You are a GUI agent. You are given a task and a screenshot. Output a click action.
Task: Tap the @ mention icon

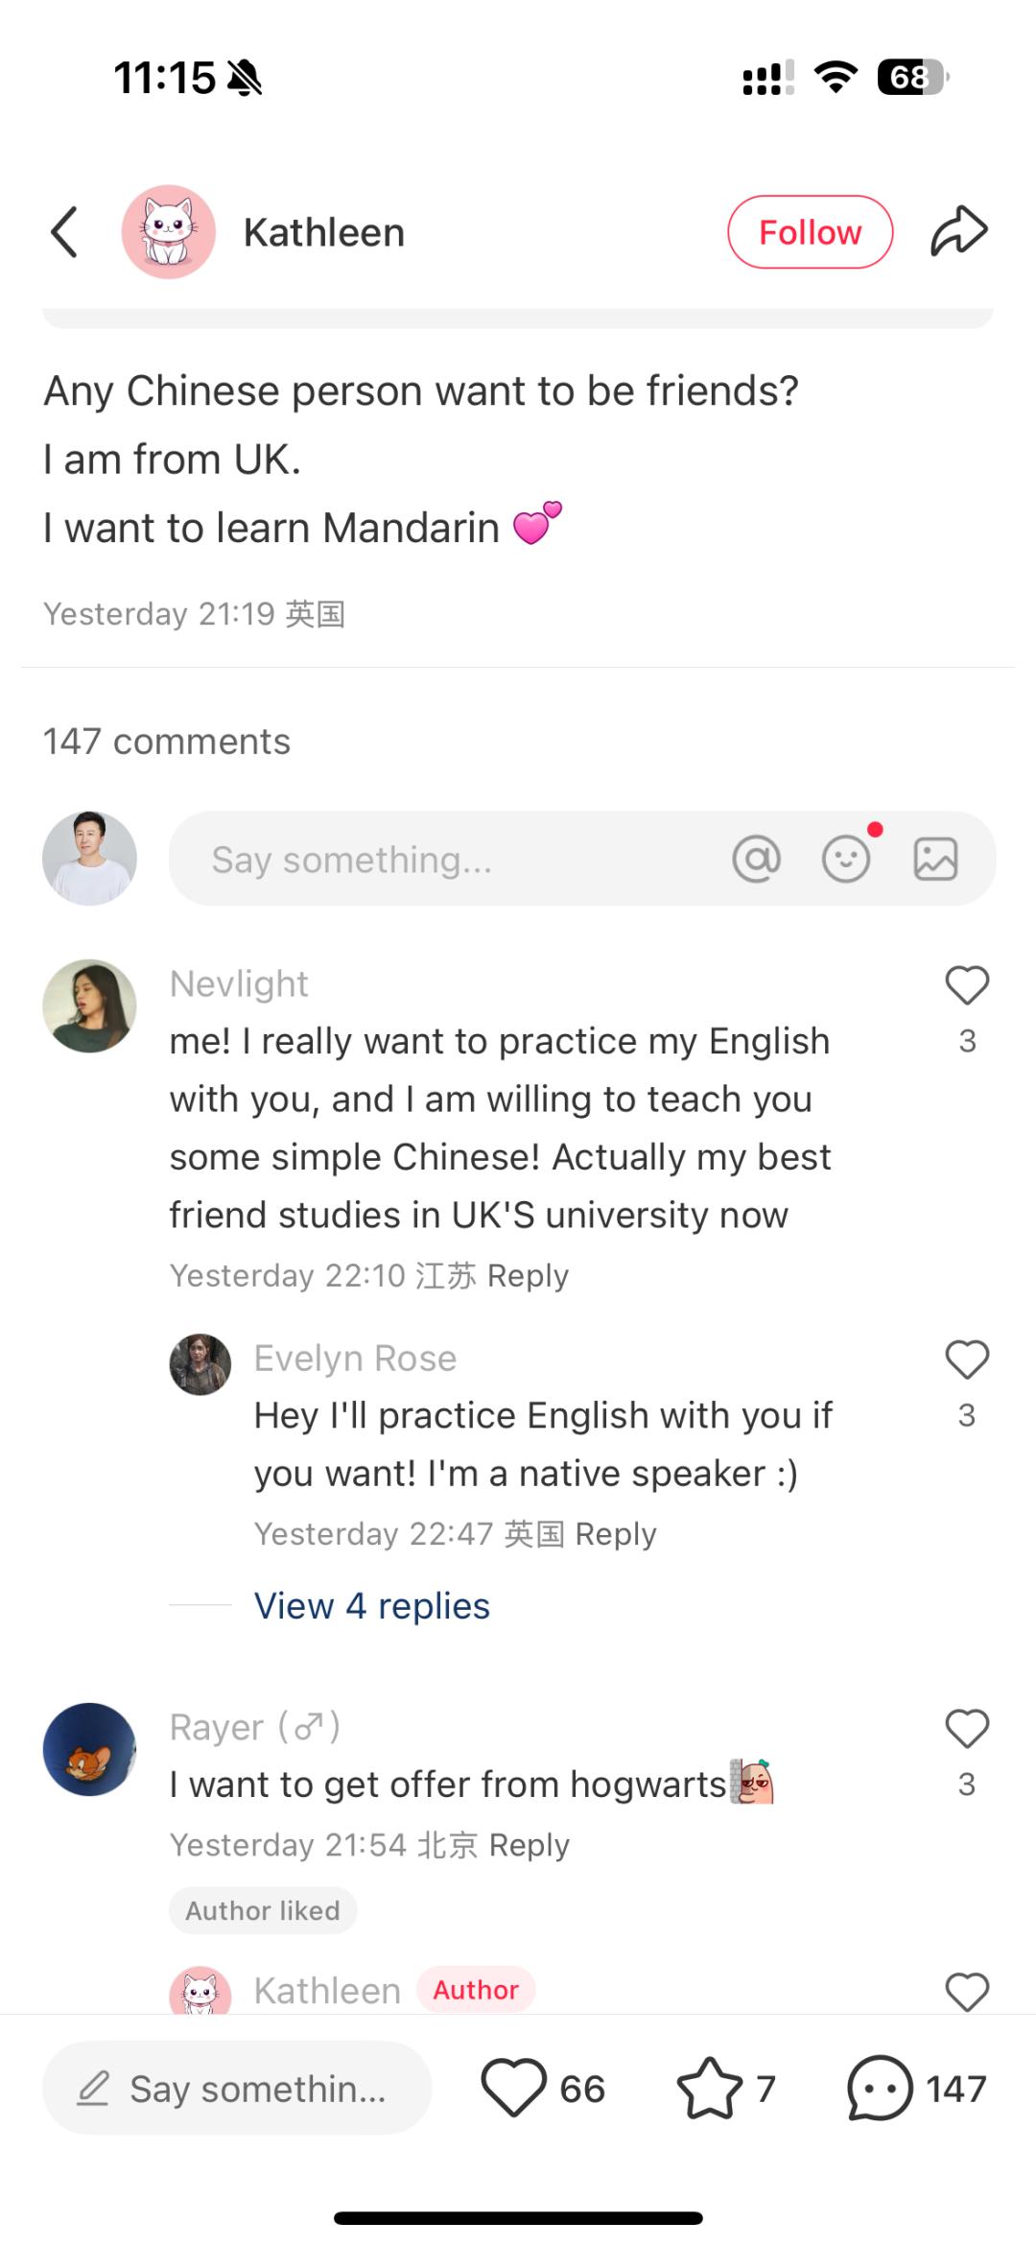click(x=757, y=859)
